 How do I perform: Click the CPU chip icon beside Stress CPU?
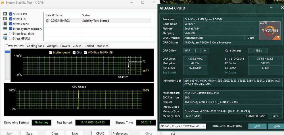point(5,14)
